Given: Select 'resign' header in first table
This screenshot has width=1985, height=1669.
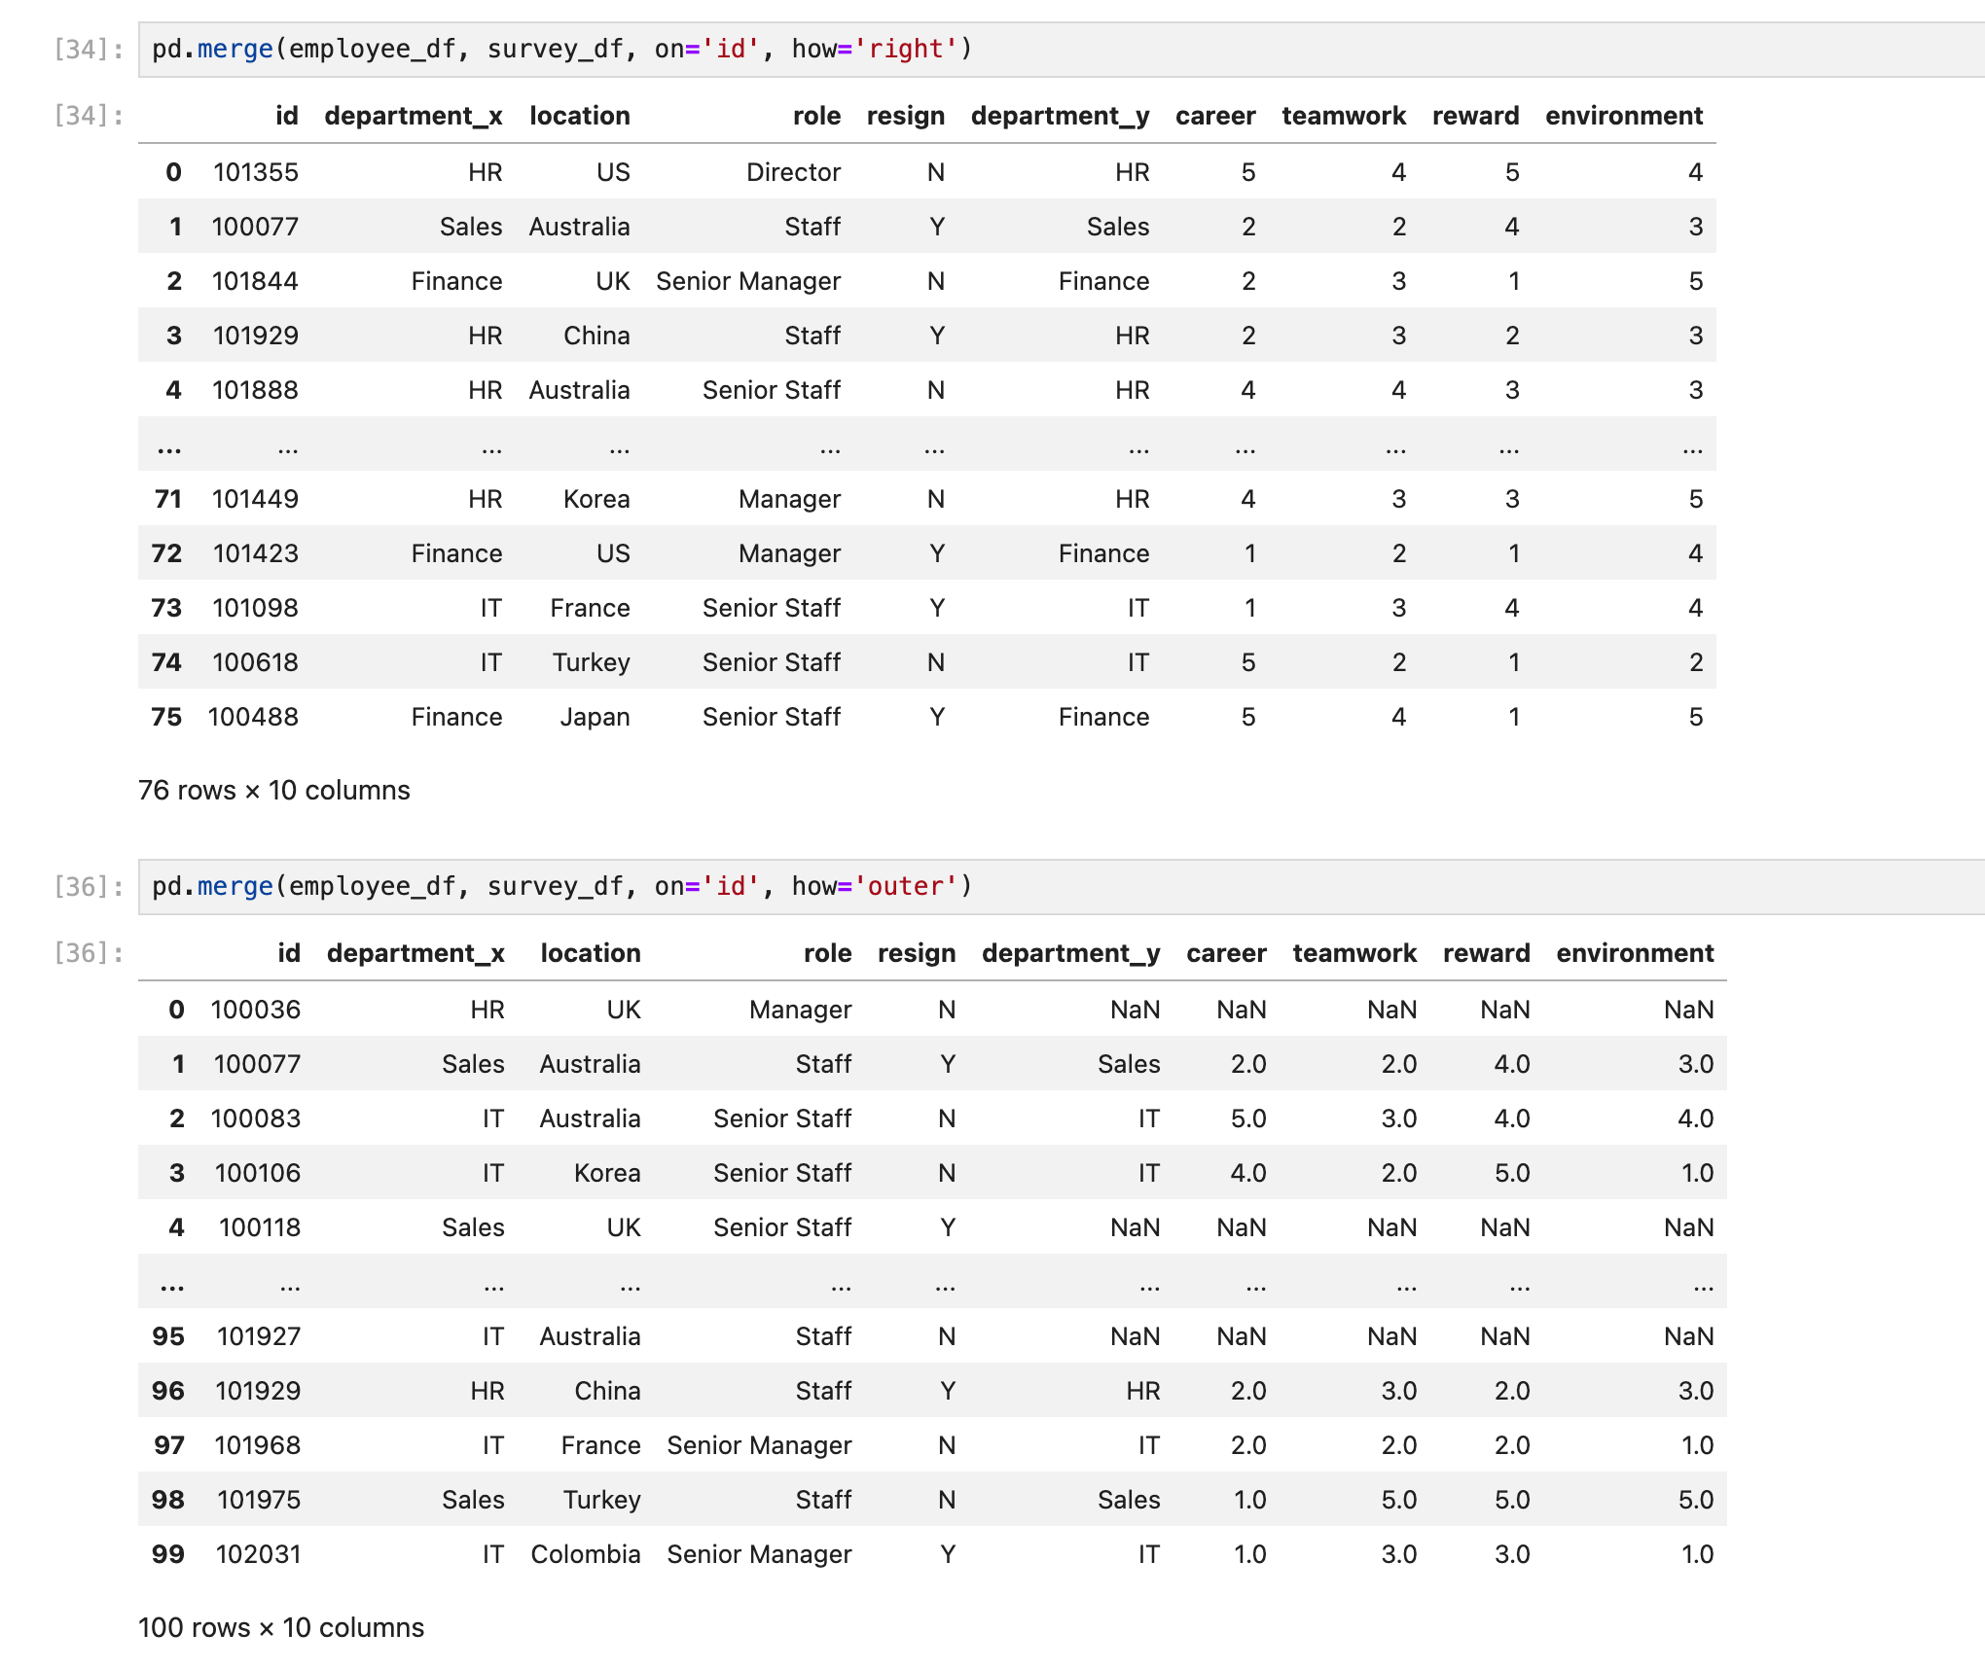Looking at the screenshot, I should coord(906,116).
